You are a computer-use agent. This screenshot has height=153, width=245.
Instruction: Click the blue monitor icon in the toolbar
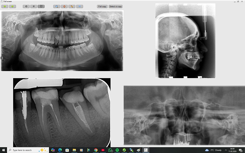coord(79,6)
